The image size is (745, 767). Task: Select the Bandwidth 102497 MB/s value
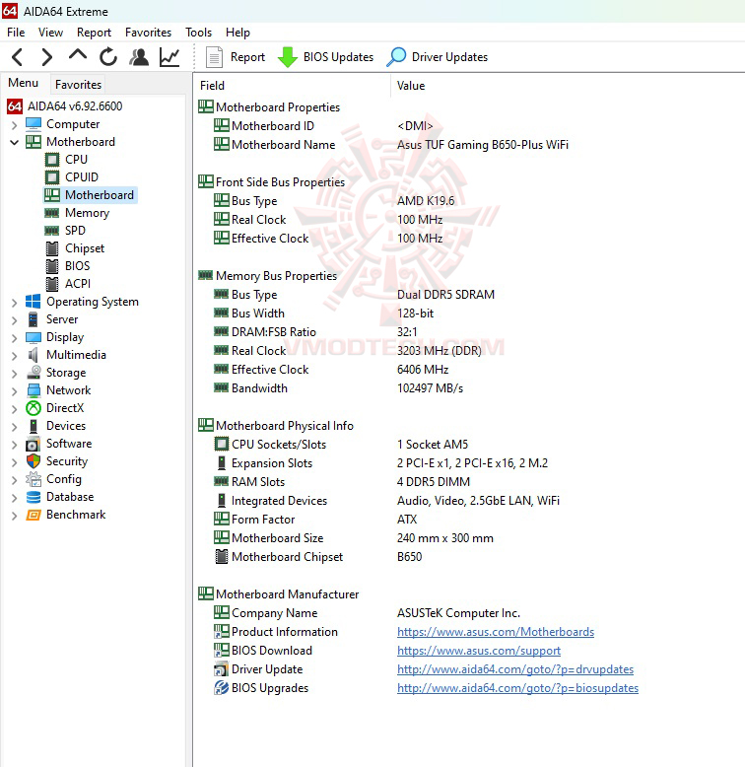click(x=430, y=388)
